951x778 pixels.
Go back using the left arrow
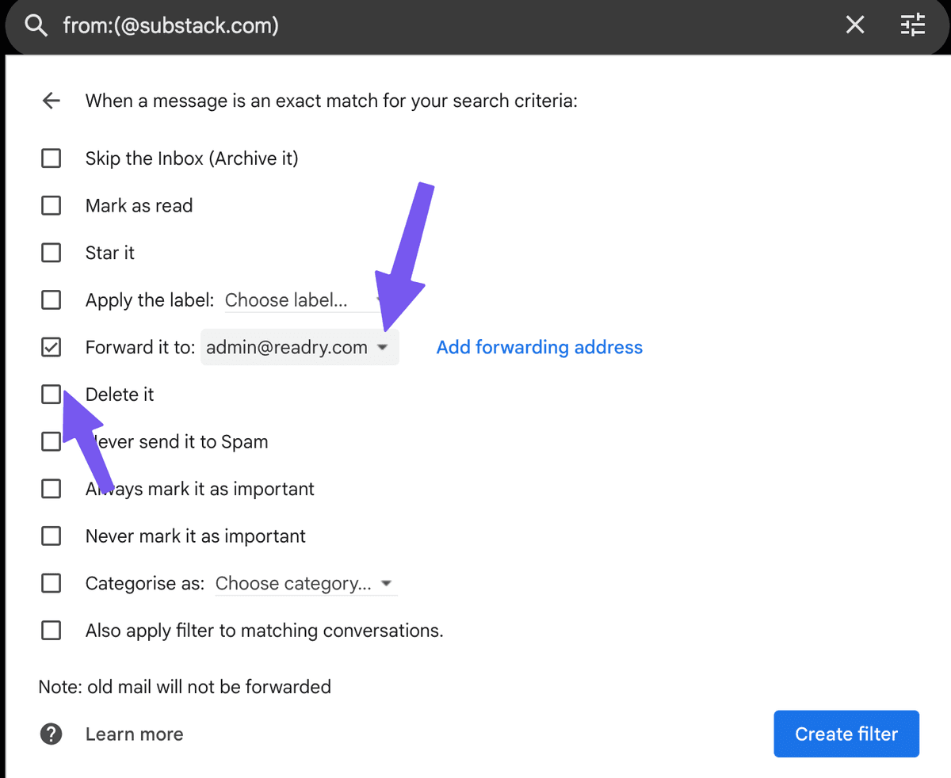click(x=52, y=101)
